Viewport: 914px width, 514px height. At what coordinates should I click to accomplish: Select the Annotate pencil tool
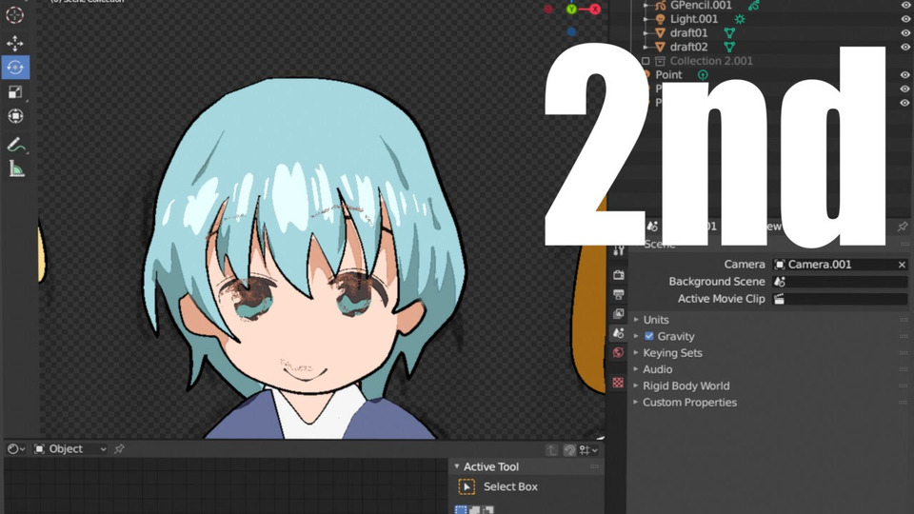16,145
